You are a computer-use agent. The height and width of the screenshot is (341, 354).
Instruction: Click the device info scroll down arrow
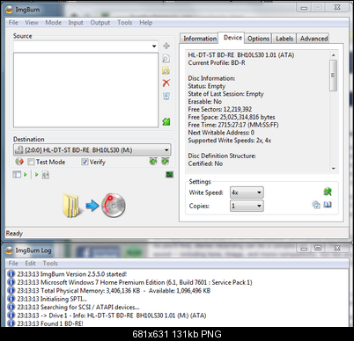coord(333,169)
